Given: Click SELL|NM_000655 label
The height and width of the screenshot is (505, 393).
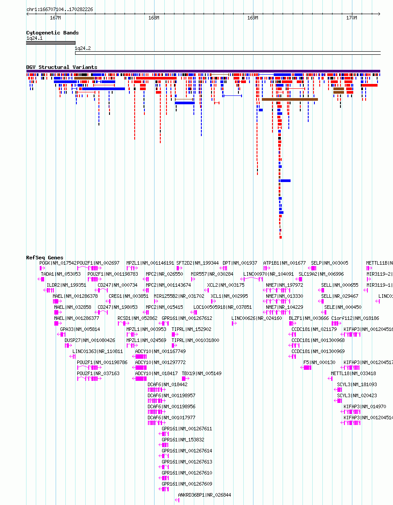Looking at the screenshot, I should [340, 285].
